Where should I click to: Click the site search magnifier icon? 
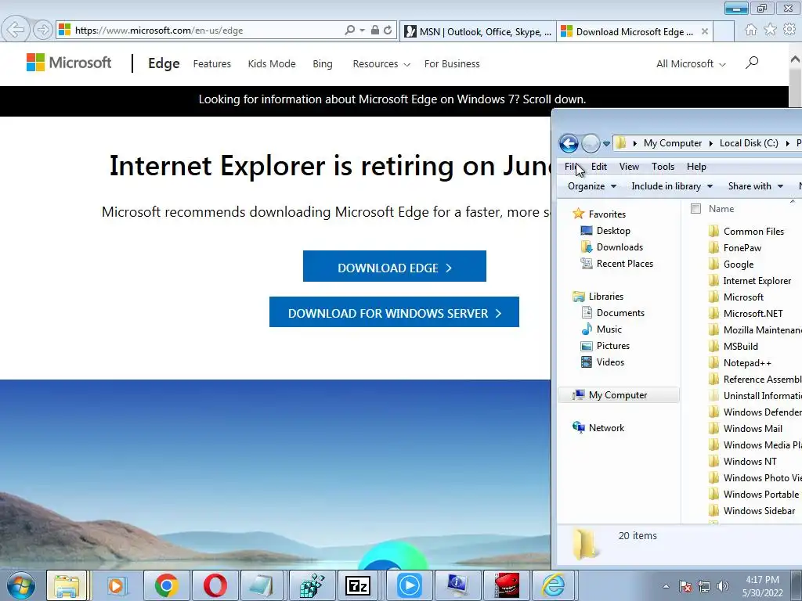tap(752, 63)
